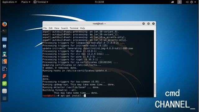This screenshot has width=199, height=112.
Task: Click the 'update-initramfs: Generating' line
Action: point(88,48)
